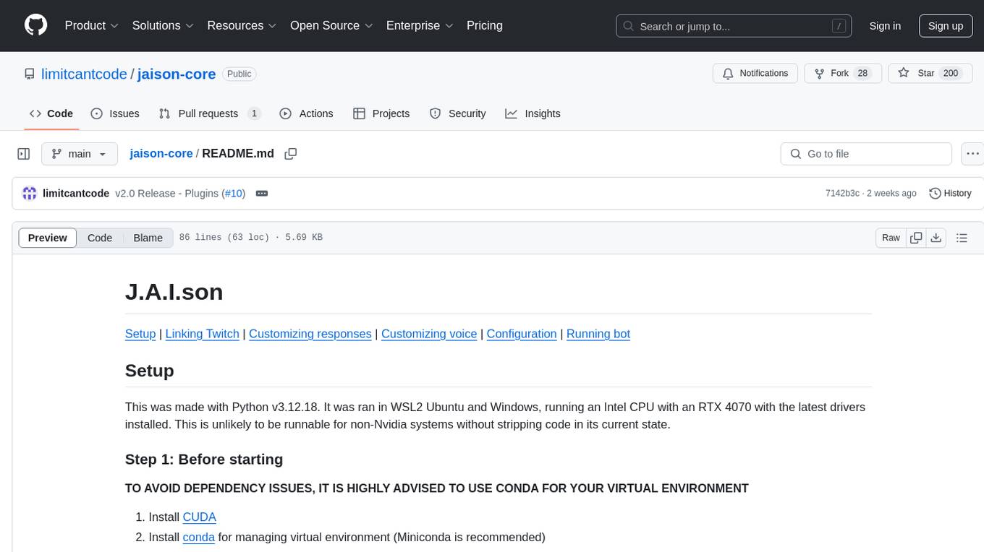Expand the Open Source menu
Viewport: 984px width, 552px height.
[x=331, y=25]
